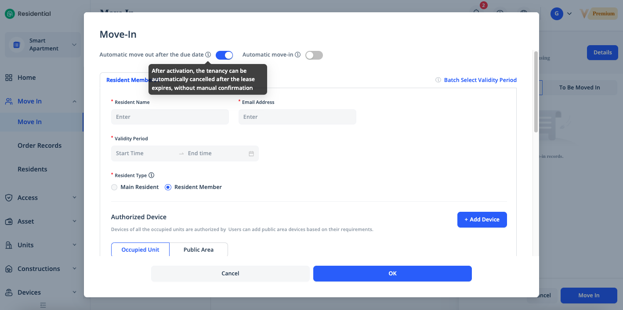The image size is (623, 310).
Task: Open calendar icon in Validity Period field
Action: pyautogui.click(x=251, y=153)
